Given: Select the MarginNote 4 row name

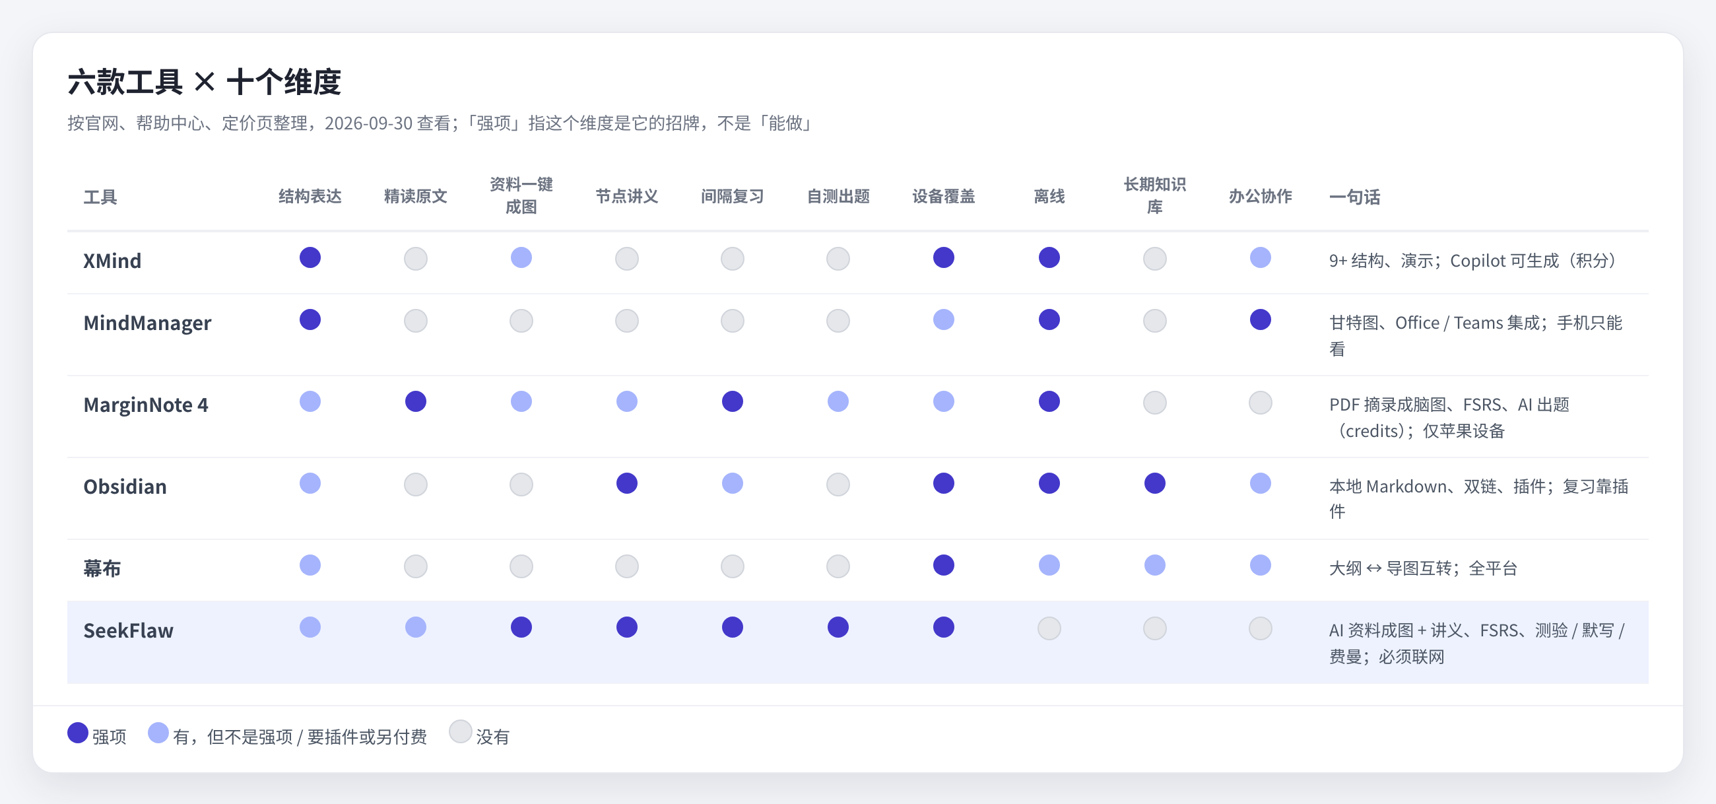Looking at the screenshot, I should click(146, 405).
